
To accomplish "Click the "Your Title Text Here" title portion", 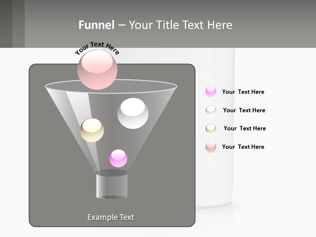I will (x=180, y=25).
